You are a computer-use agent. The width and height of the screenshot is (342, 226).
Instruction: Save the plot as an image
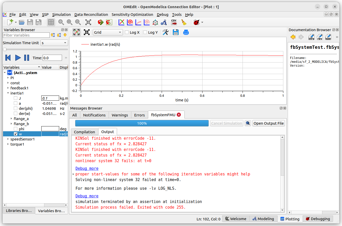pos(176,32)
